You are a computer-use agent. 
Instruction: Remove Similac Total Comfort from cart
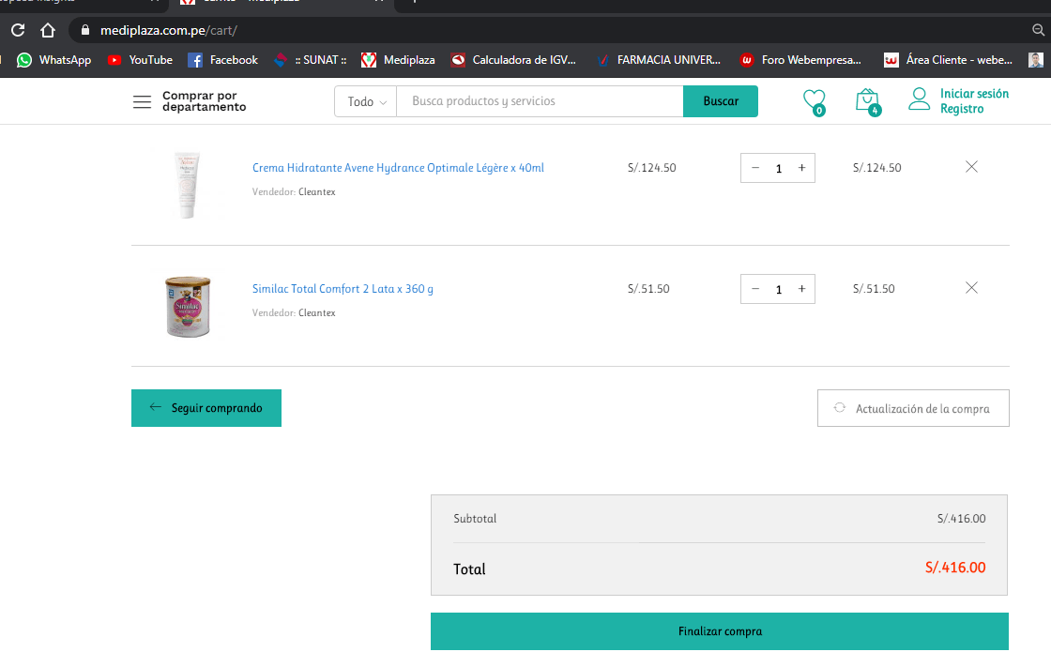coord(971,288)
